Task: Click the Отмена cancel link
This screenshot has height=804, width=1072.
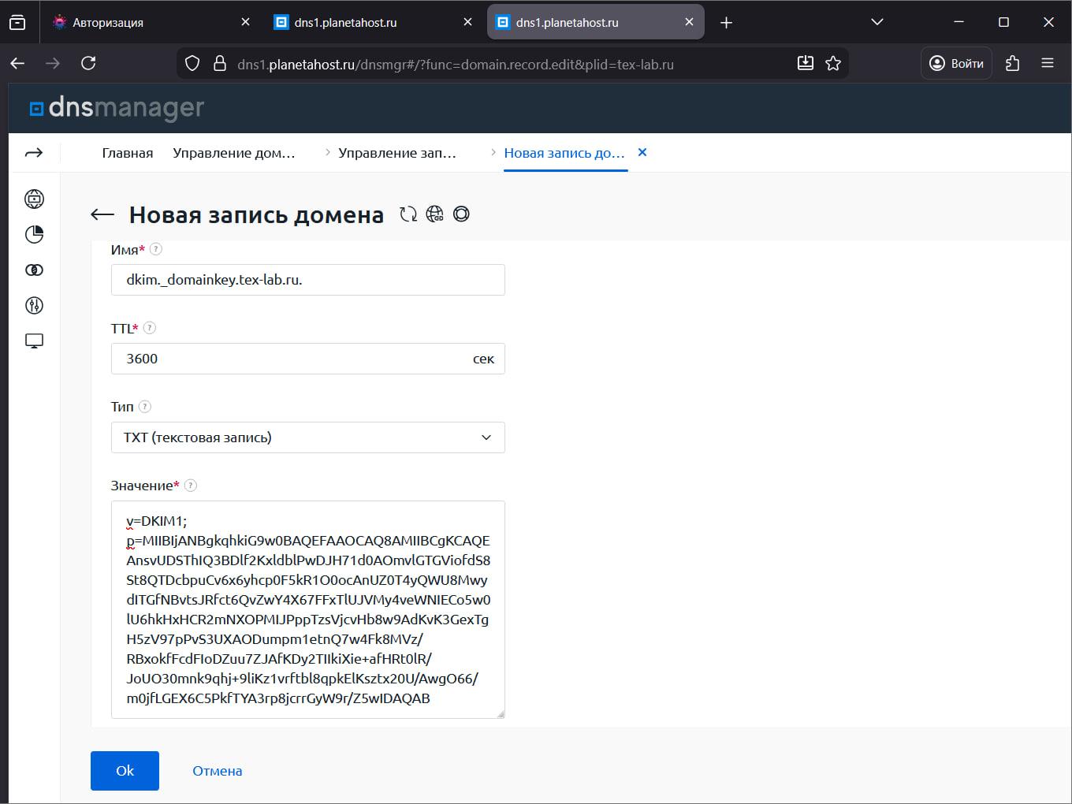Action: coord(217,770)
